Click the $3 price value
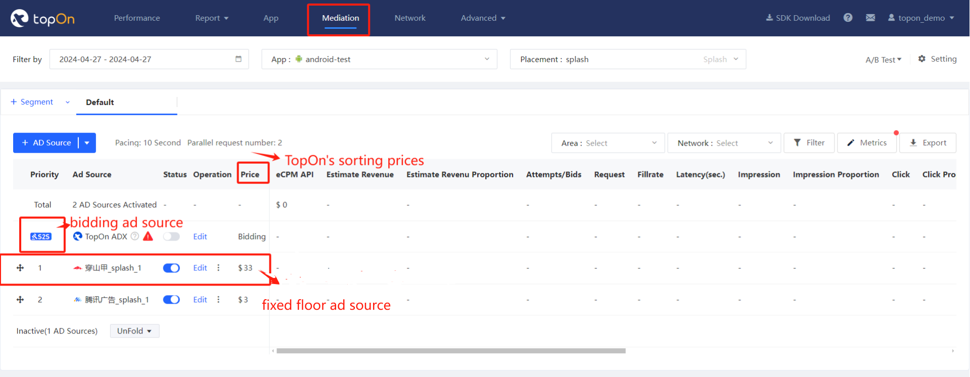Screen dimensions: 970x377 (243, 300)
